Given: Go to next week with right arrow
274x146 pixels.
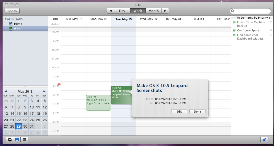Looking at the screenshot, I should [165, 11].
